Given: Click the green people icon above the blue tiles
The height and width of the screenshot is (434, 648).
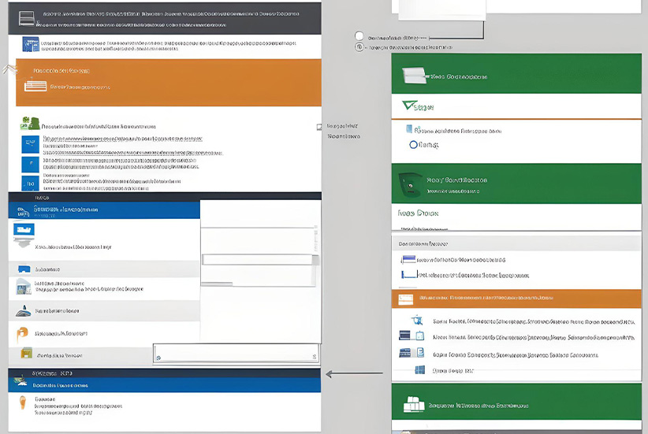Looking at the screenshot, I should pyautogui.click(x=30, y=124).
